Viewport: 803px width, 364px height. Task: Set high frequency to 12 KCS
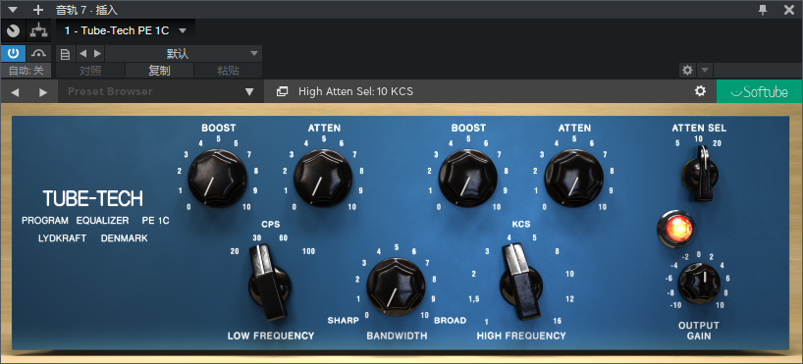(570, 298)
